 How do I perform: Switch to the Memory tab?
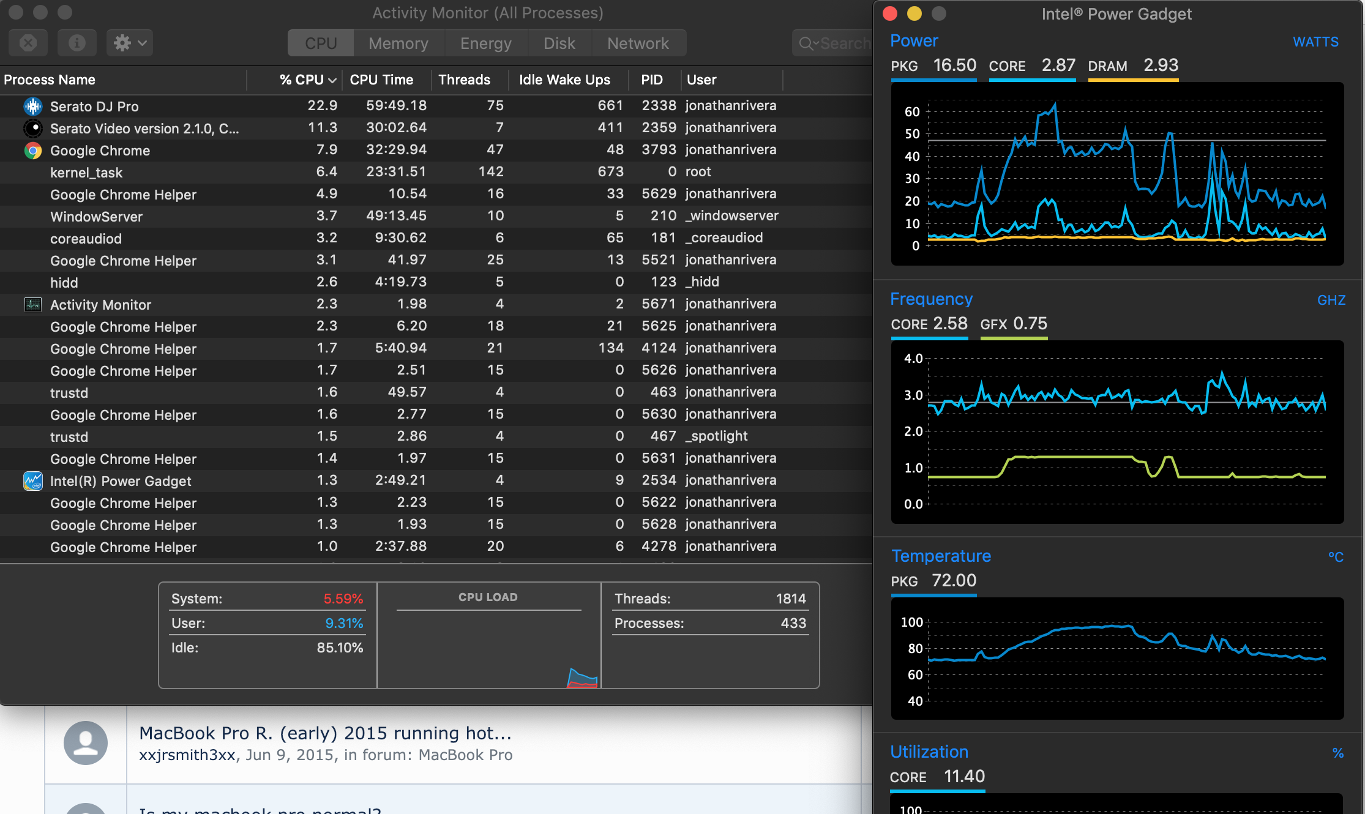[x=398, y=43]
